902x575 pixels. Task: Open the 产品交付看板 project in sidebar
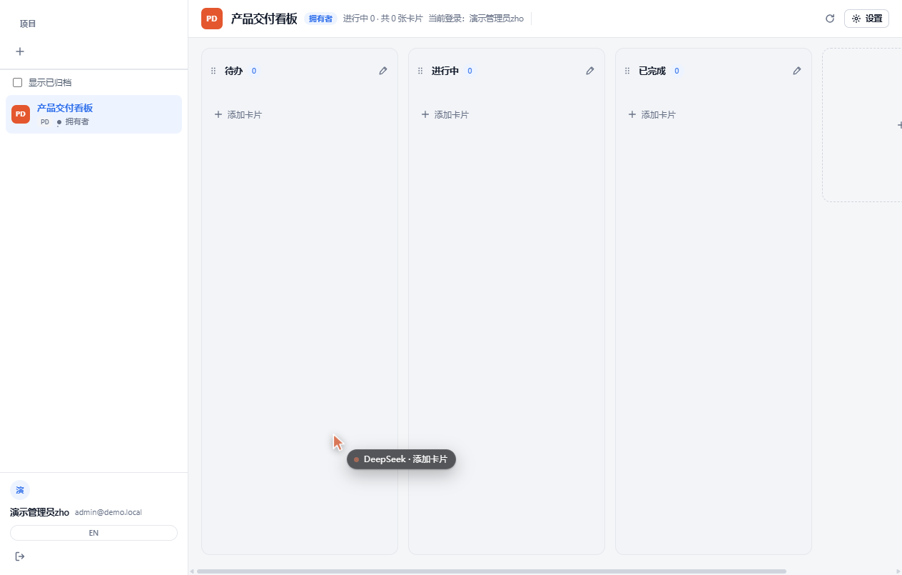click(93, 114)
